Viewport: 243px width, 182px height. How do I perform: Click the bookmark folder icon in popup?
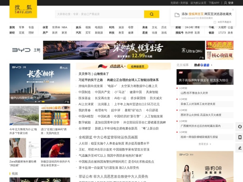coord(177,15)
